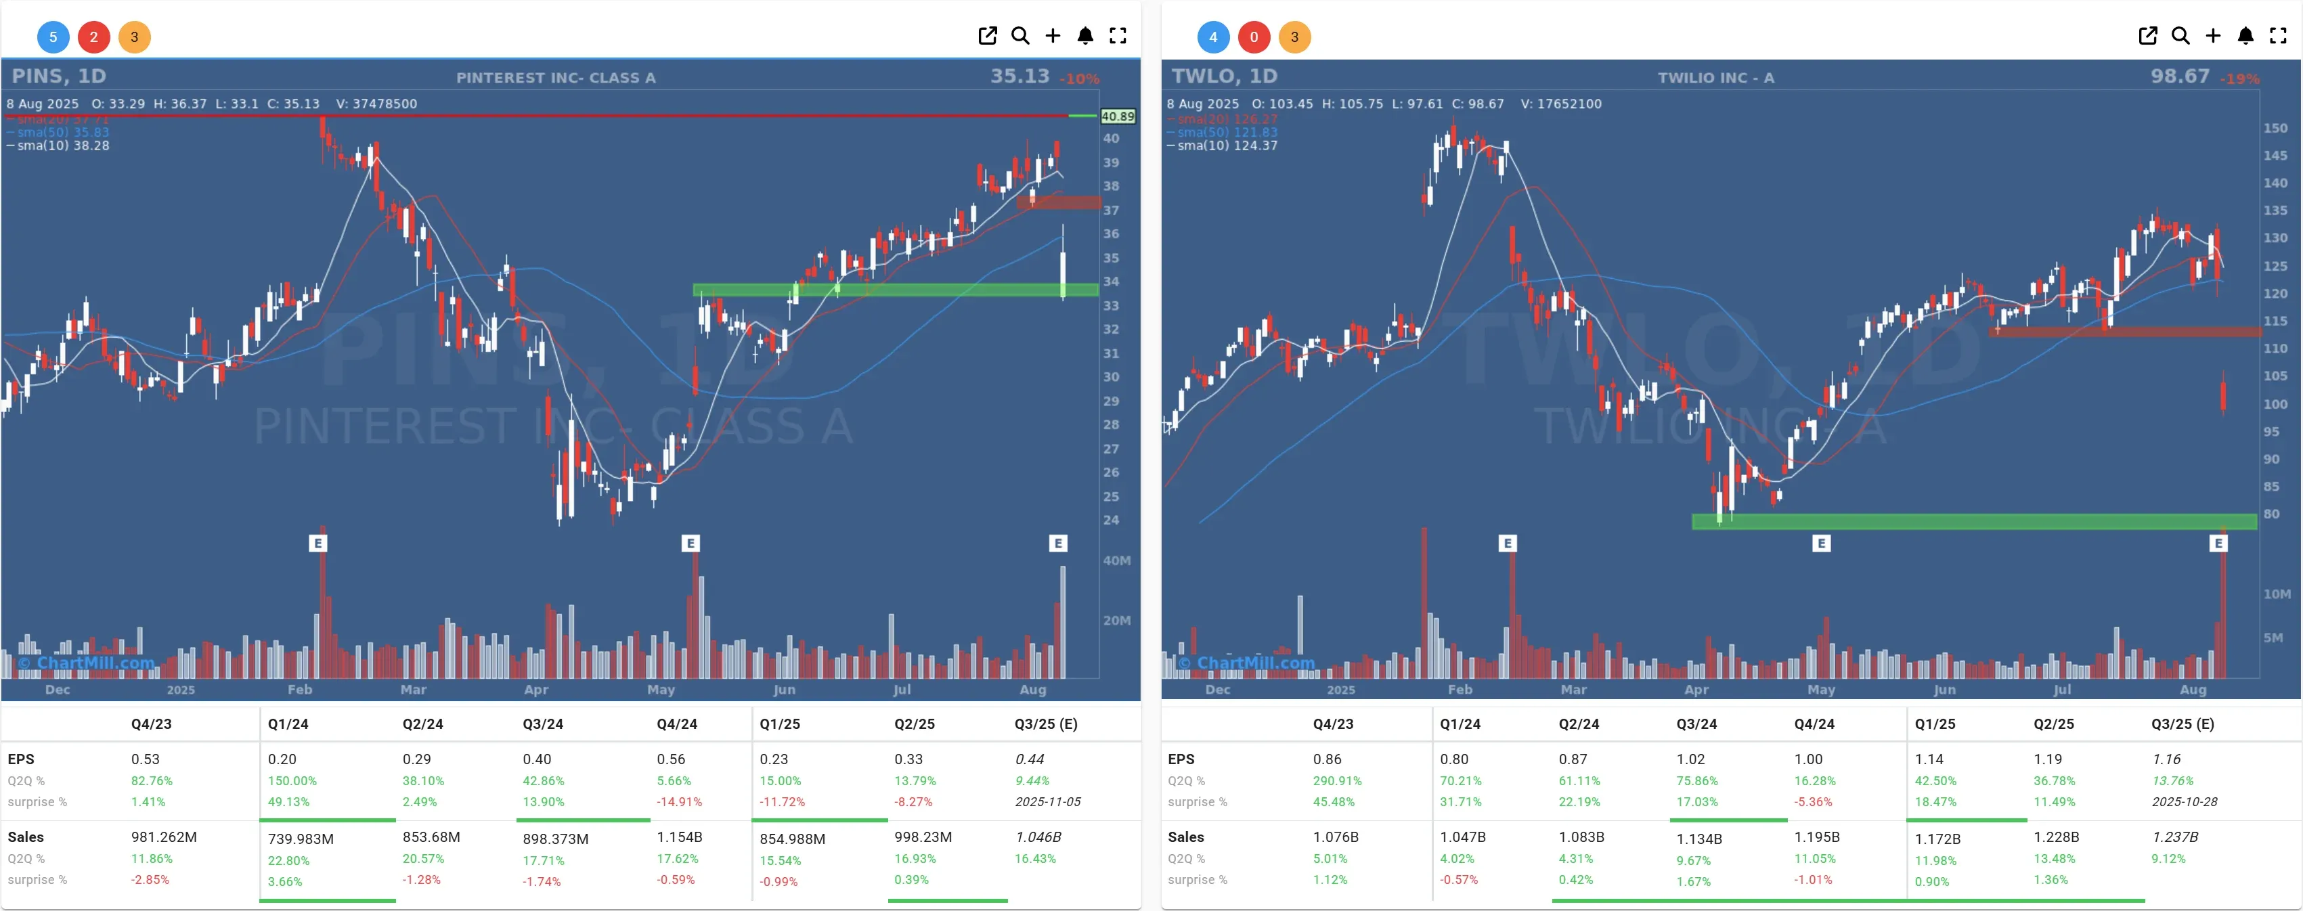The width and height of the screenshot is (2303, 911).
Task: Click PINS Q4/24 sales value 1.154B
Action: pyautogui.click(x=680, y=837)
